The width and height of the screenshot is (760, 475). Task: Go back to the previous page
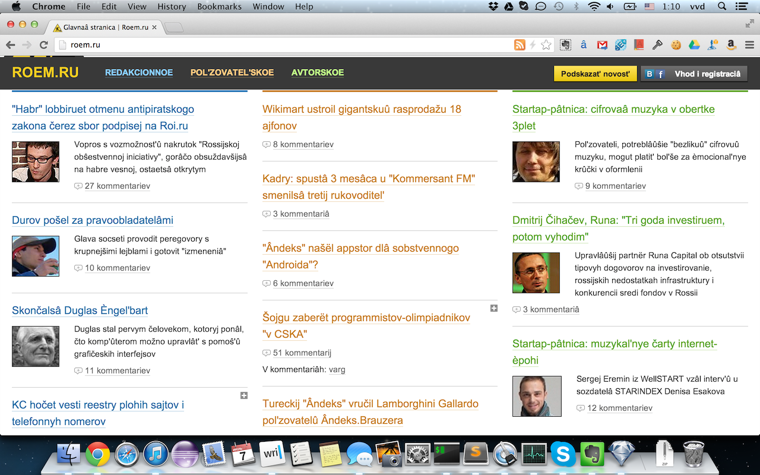11,45
